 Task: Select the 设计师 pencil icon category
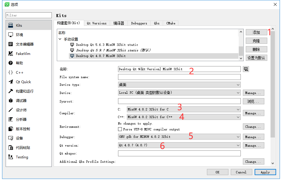tap(11, 110)
